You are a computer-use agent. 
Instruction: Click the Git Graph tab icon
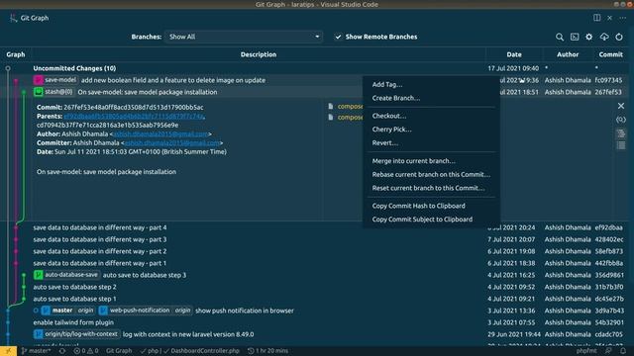click(13, 18)
